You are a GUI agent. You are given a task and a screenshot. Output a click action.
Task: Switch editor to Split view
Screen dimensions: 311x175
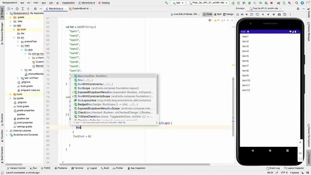click(x=218, y=14)
